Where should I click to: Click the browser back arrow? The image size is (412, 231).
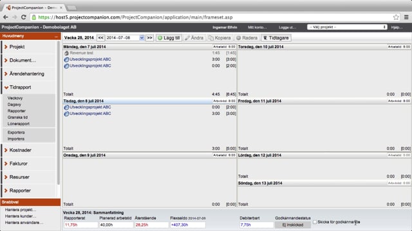(x=6, y=17)
